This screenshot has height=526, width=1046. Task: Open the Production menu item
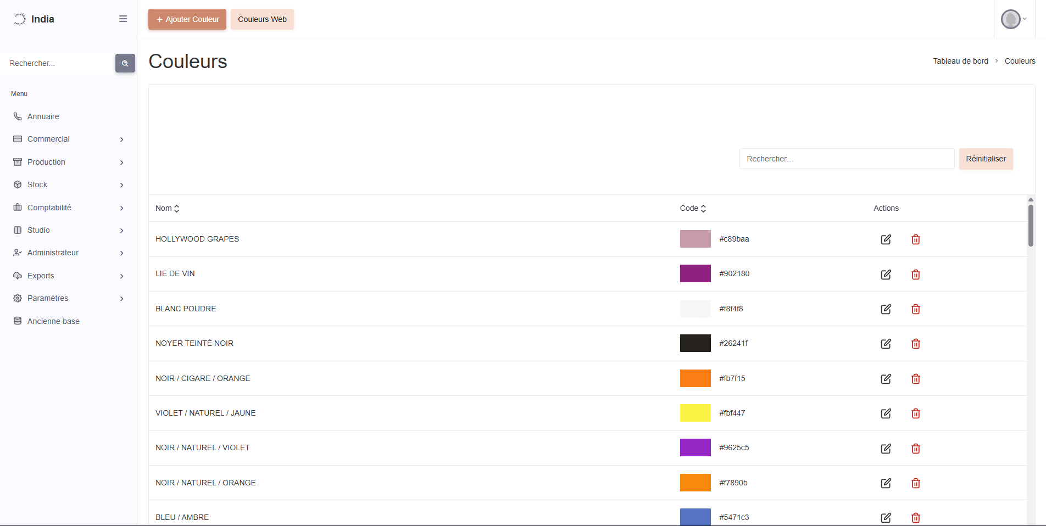pyautogui.click(x=46, y=162)
